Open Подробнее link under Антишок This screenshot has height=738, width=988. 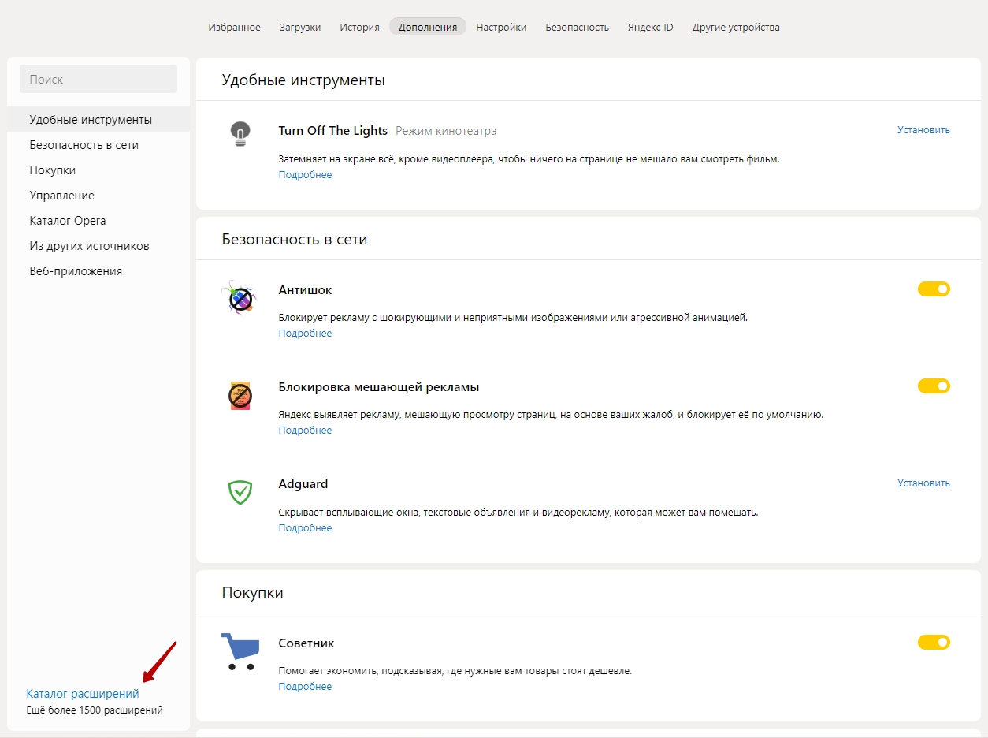(x=305, y=334)
